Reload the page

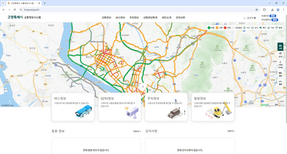(x=14, y=10)
